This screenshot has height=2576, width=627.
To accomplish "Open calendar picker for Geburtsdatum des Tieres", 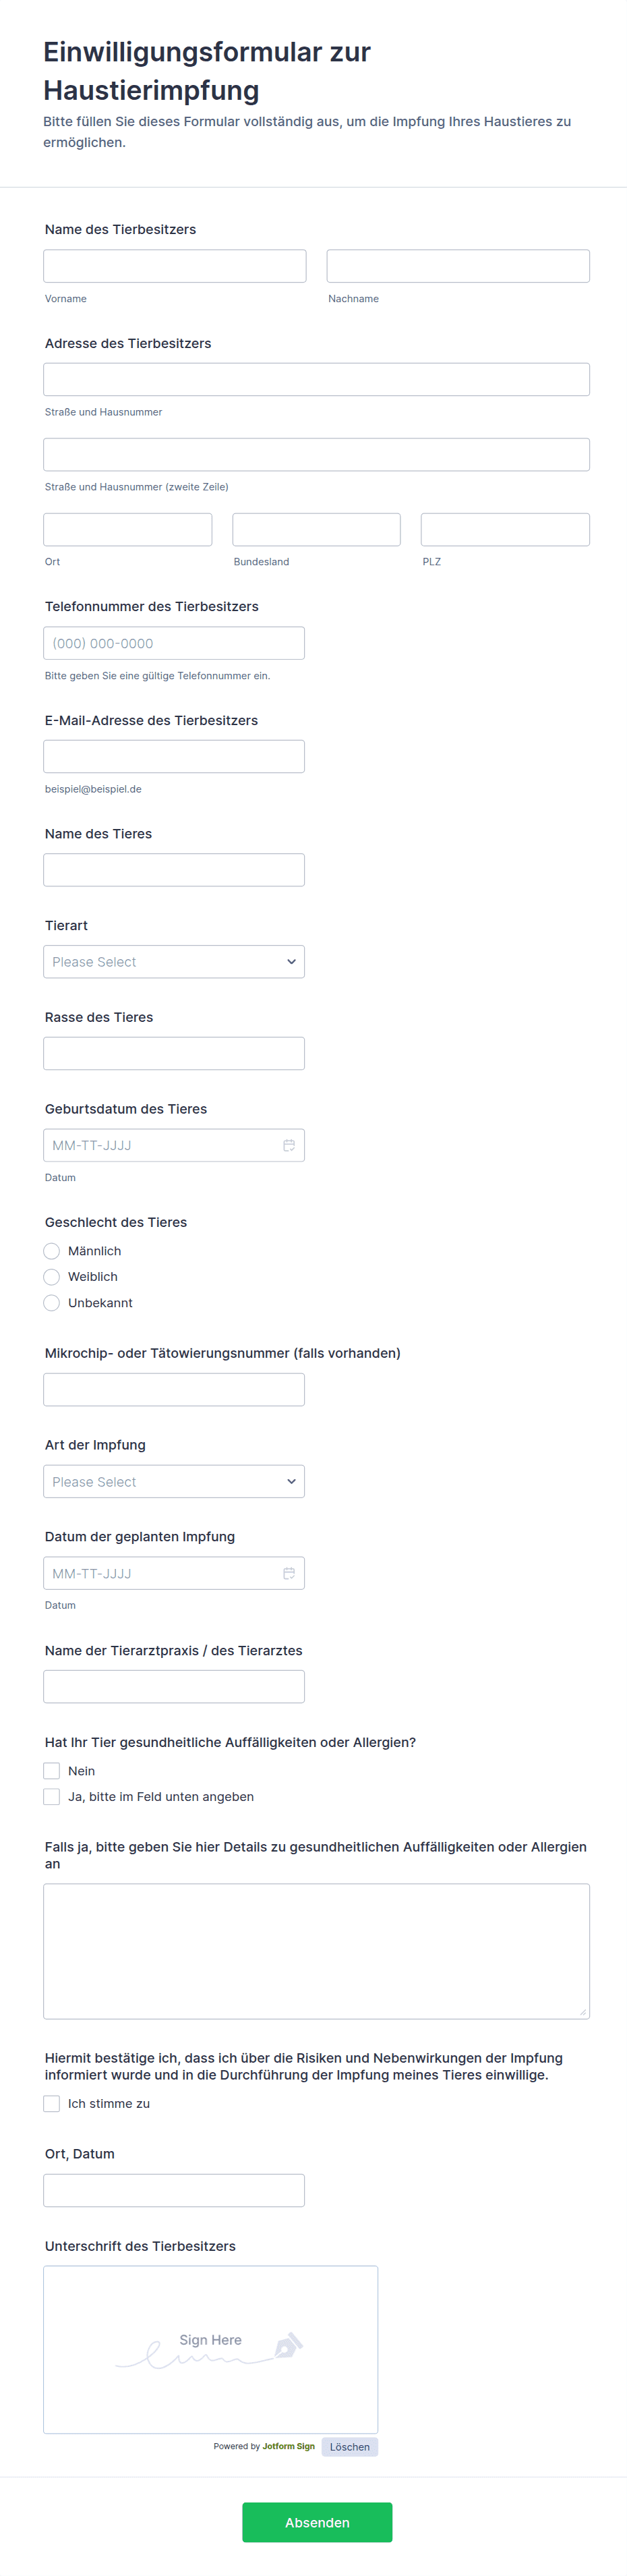I will (x=289, y=1145).
